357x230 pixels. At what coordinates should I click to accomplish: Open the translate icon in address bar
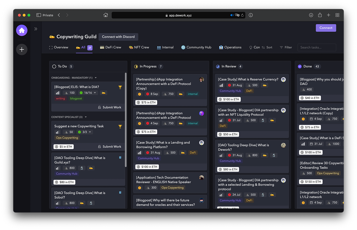237,15
